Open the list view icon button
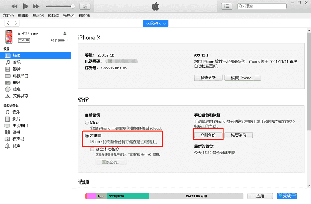 [x=227, y=6]
